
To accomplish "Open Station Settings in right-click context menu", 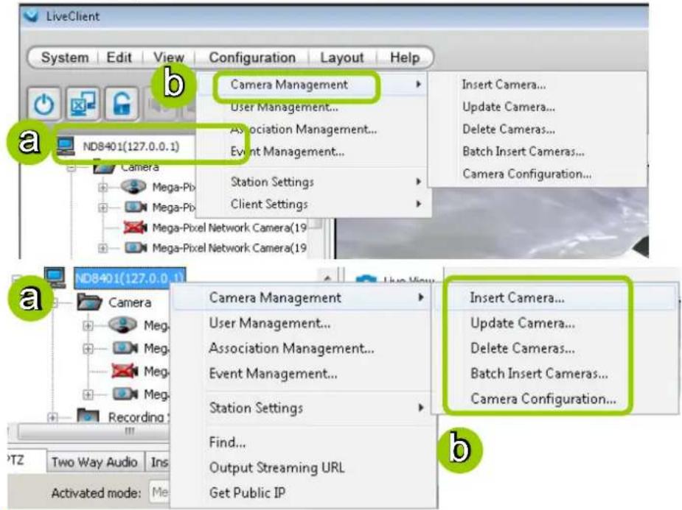I will pos(303,408).
